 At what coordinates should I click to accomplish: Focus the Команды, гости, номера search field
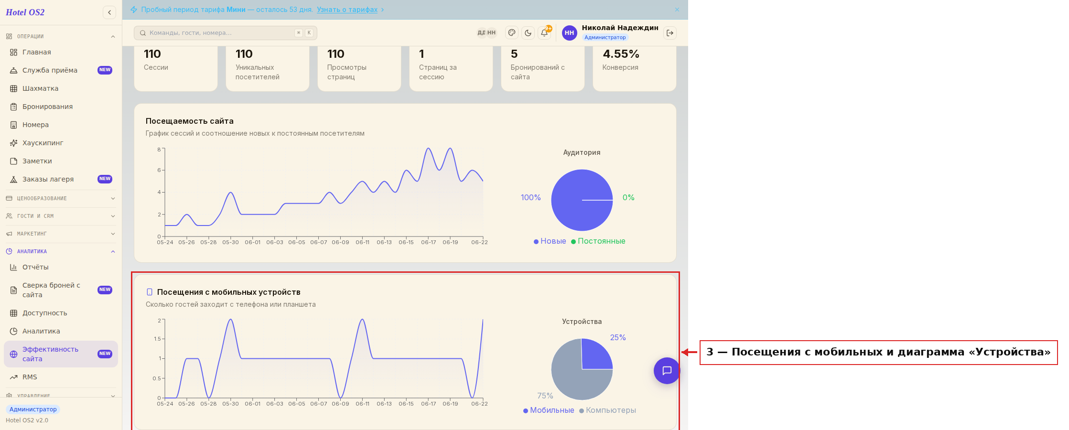(226, 33)
